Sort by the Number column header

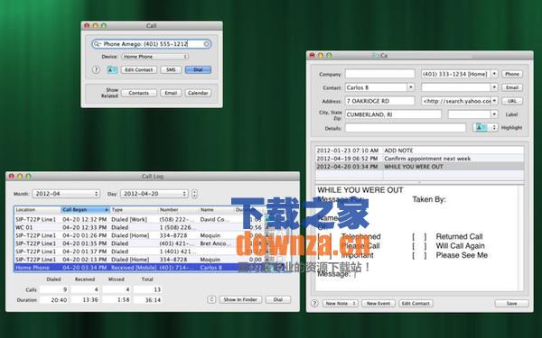pos(179,210)
